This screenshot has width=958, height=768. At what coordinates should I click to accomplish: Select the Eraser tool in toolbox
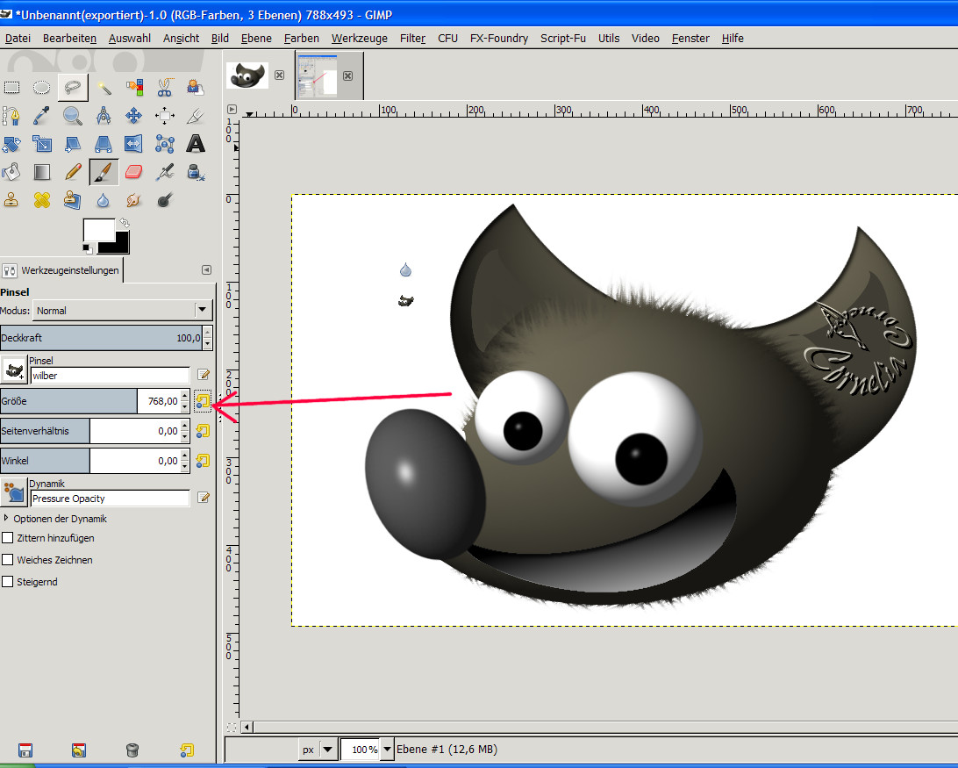pos(133,171)
